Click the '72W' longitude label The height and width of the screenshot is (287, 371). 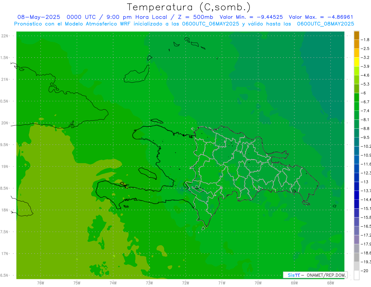[185, 283]
